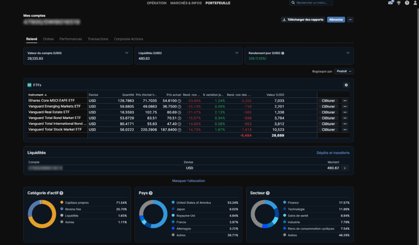Open the help question mark icon

[407, 3]
